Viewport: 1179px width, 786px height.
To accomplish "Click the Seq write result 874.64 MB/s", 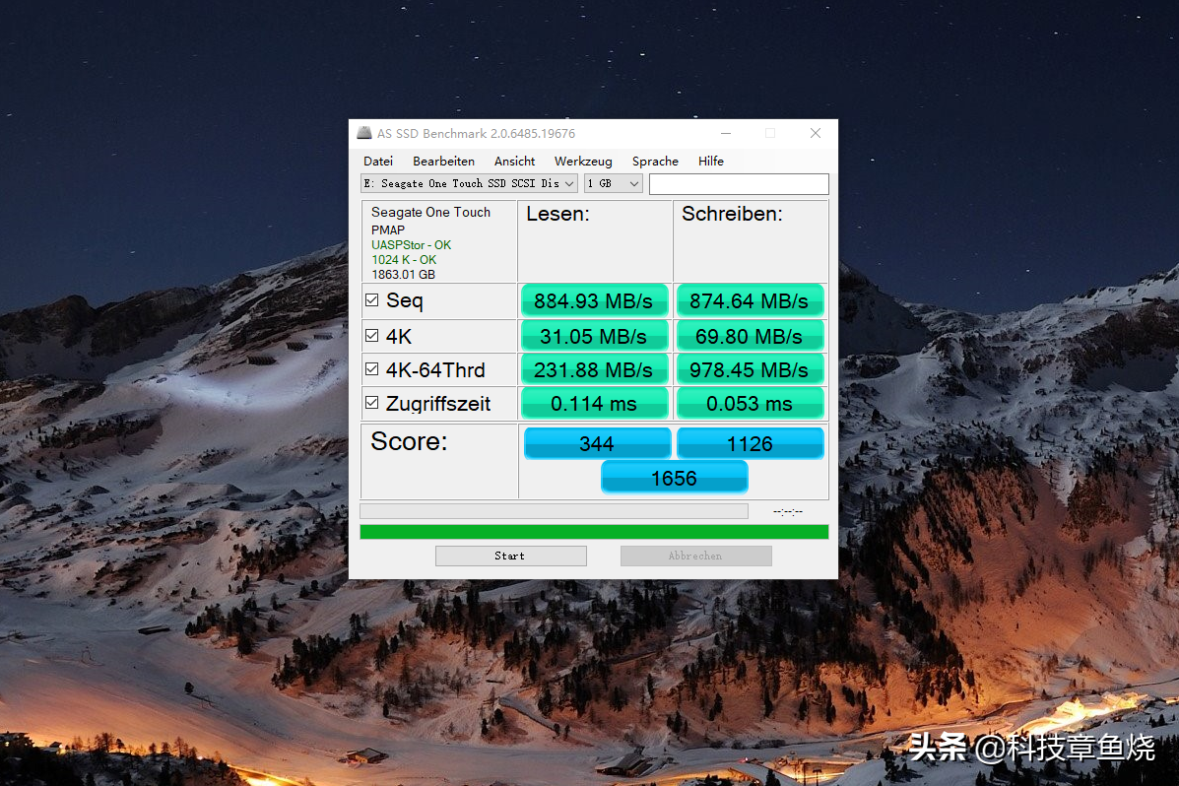I will [750, 300].
